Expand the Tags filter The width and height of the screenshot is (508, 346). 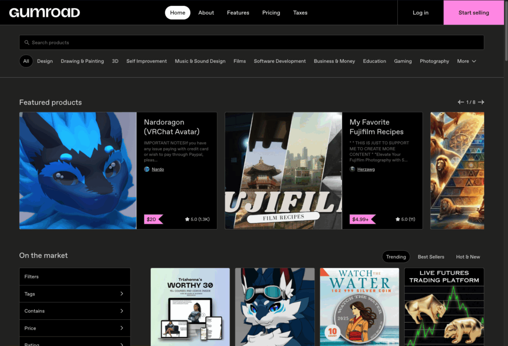(x=75, y=294)
